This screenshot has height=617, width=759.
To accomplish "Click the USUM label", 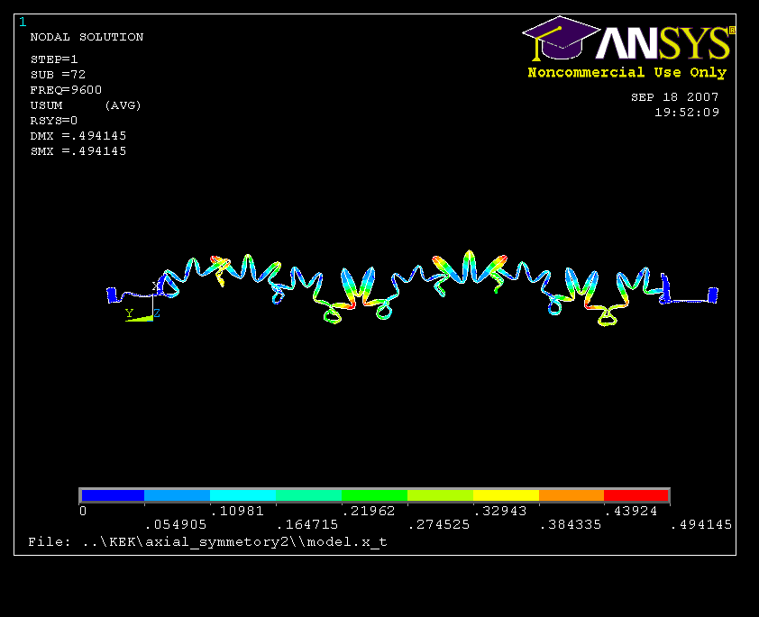I will (x=46, y=105).
